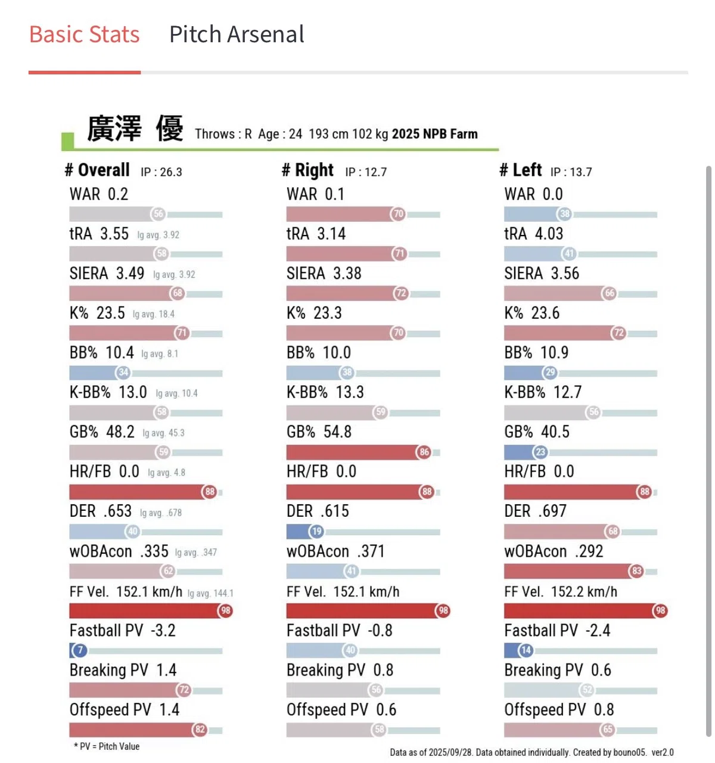Switch to the Pitch Arsenal tab
Image resolution: width=715 pixels, height=763 pixels.
point(237,35)
